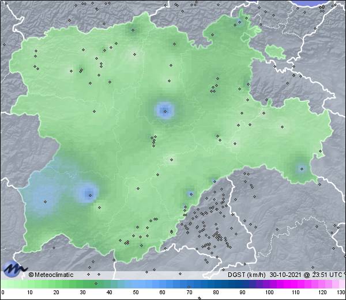Click station marker in central blue gust hotspot
346x300 pixels.
(165, 112)
